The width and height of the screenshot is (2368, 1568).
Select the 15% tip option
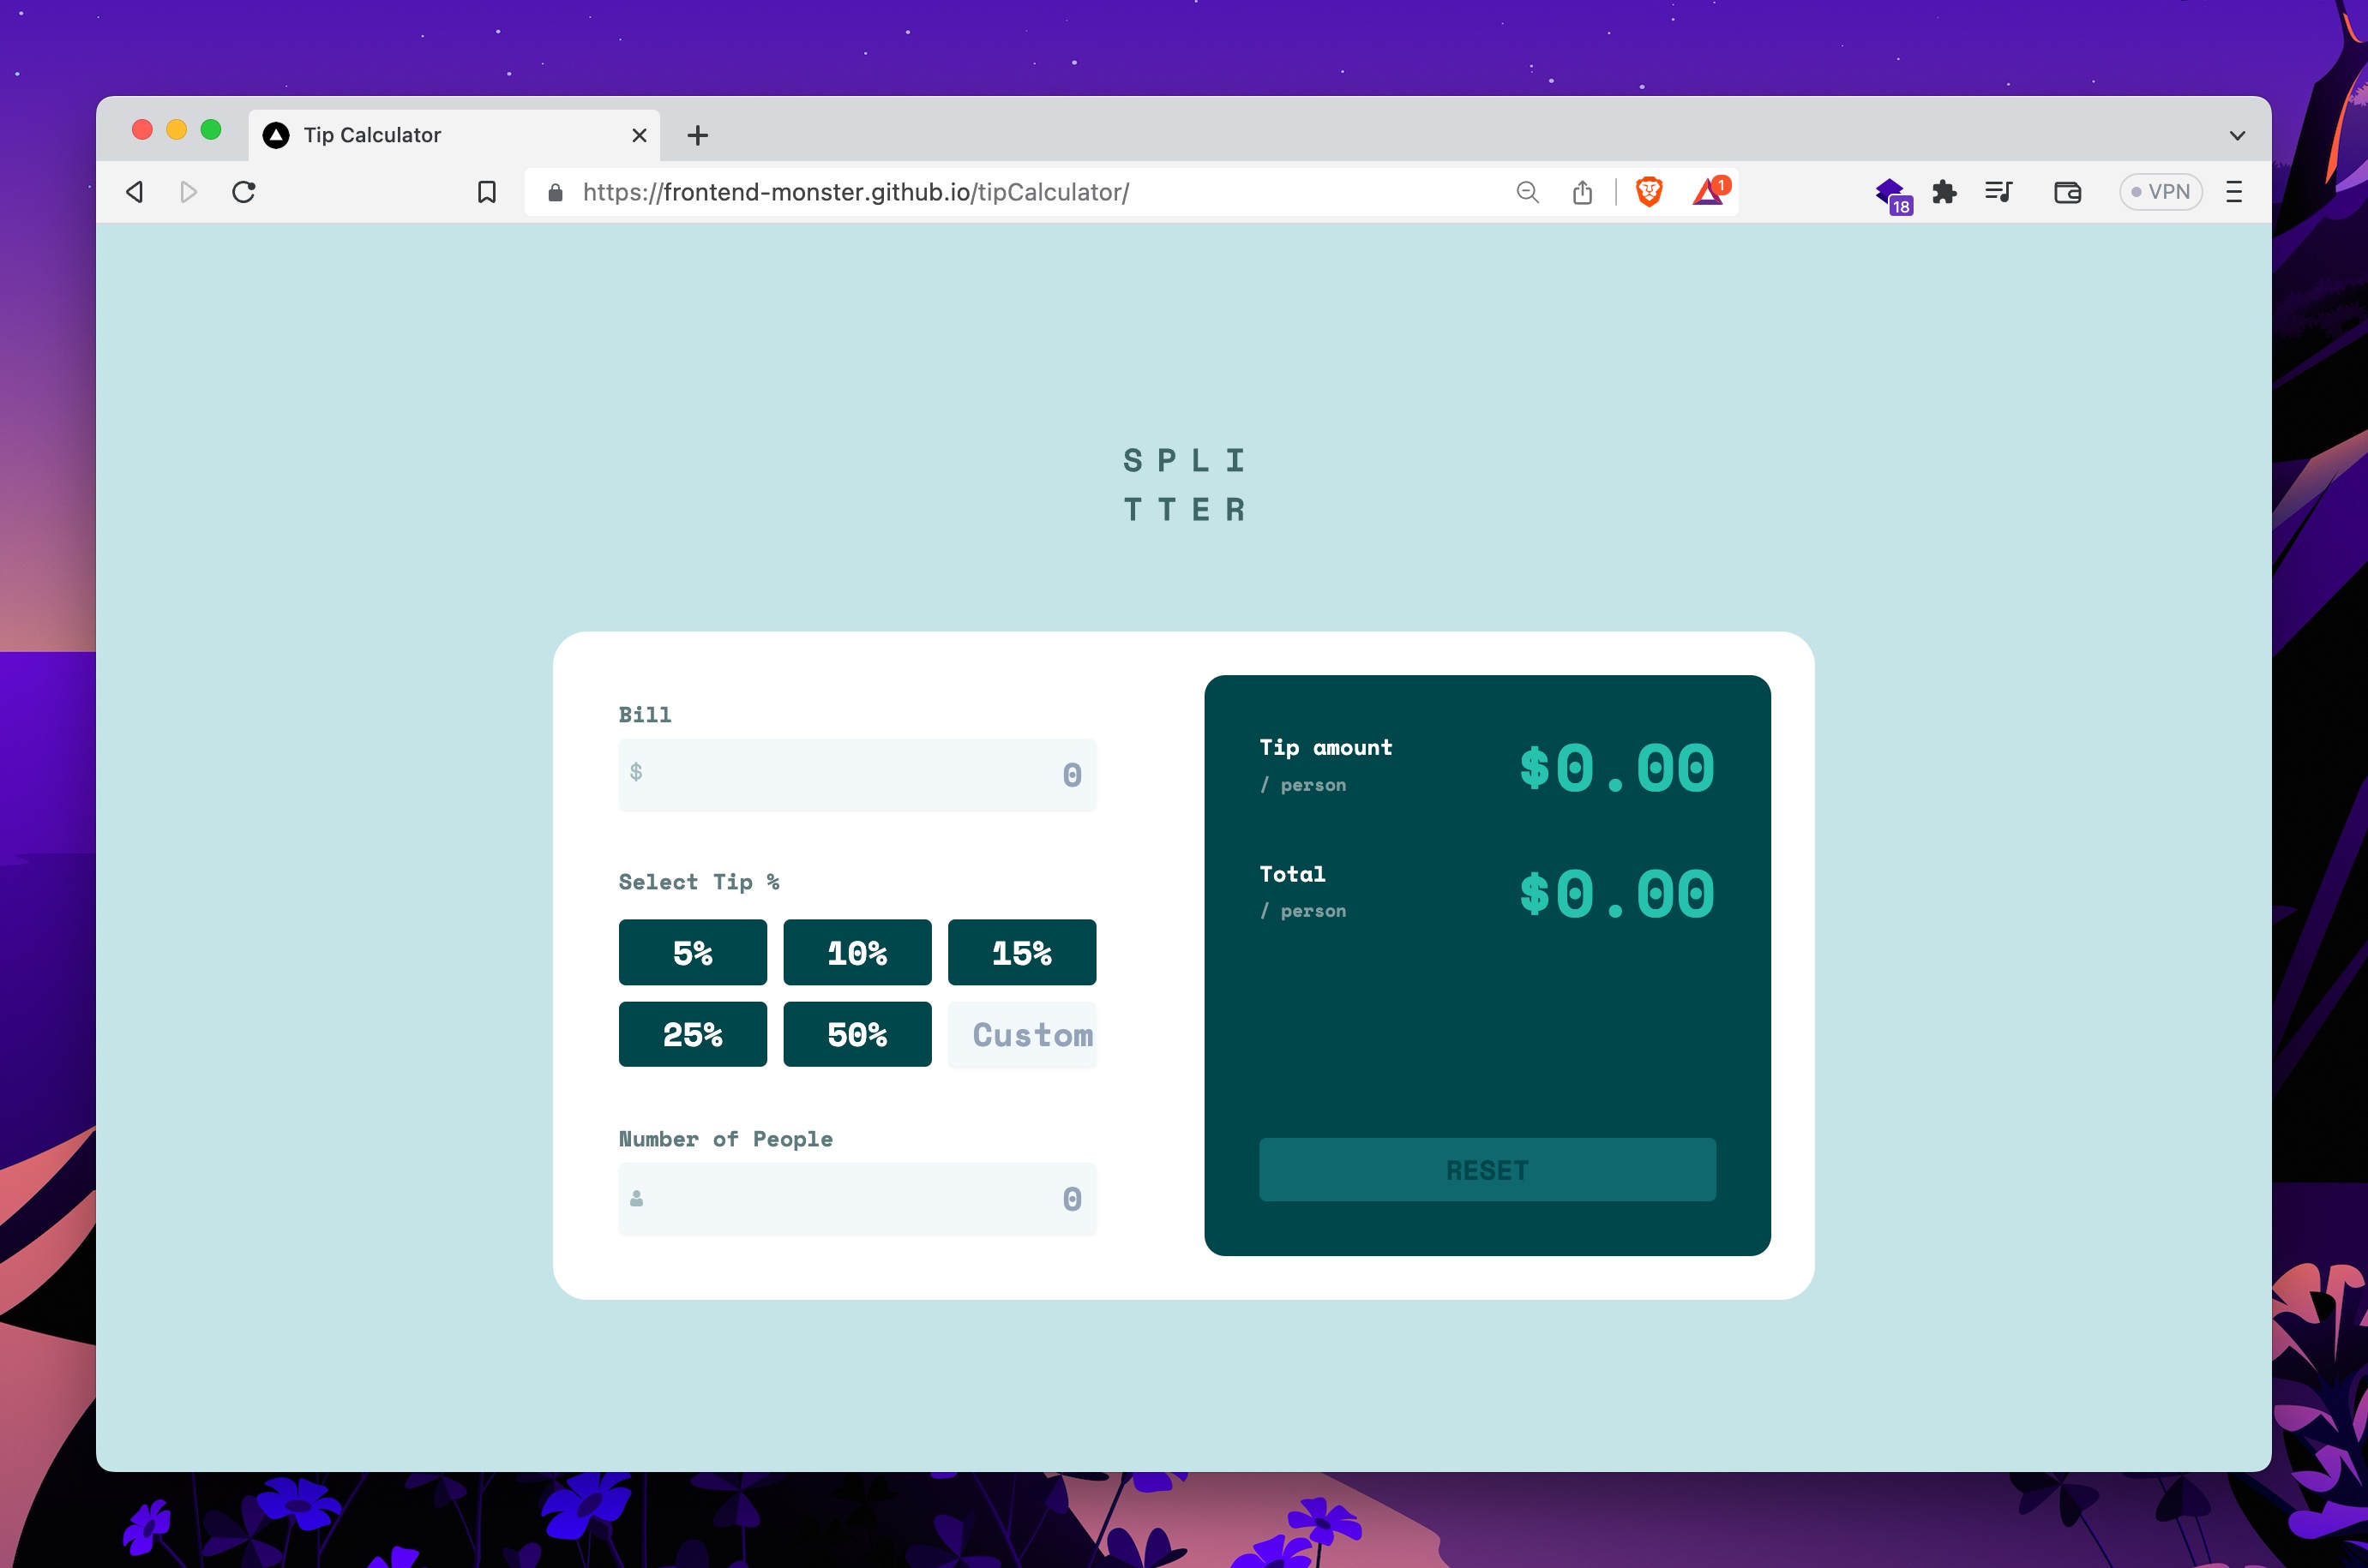(1022, 952)
